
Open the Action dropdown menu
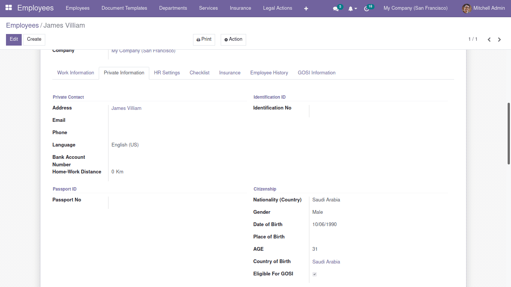pyautogui.click(x=233, y=39)
